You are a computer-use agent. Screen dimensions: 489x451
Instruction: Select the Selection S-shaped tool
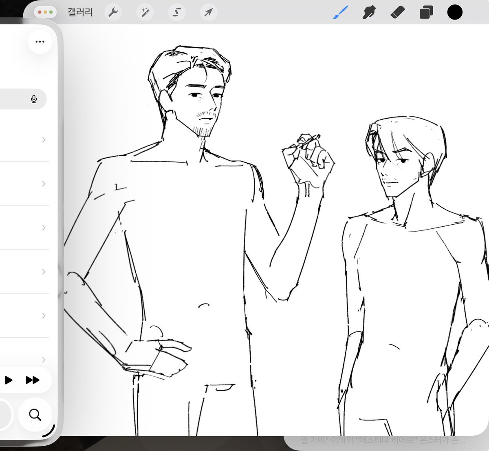176,12
